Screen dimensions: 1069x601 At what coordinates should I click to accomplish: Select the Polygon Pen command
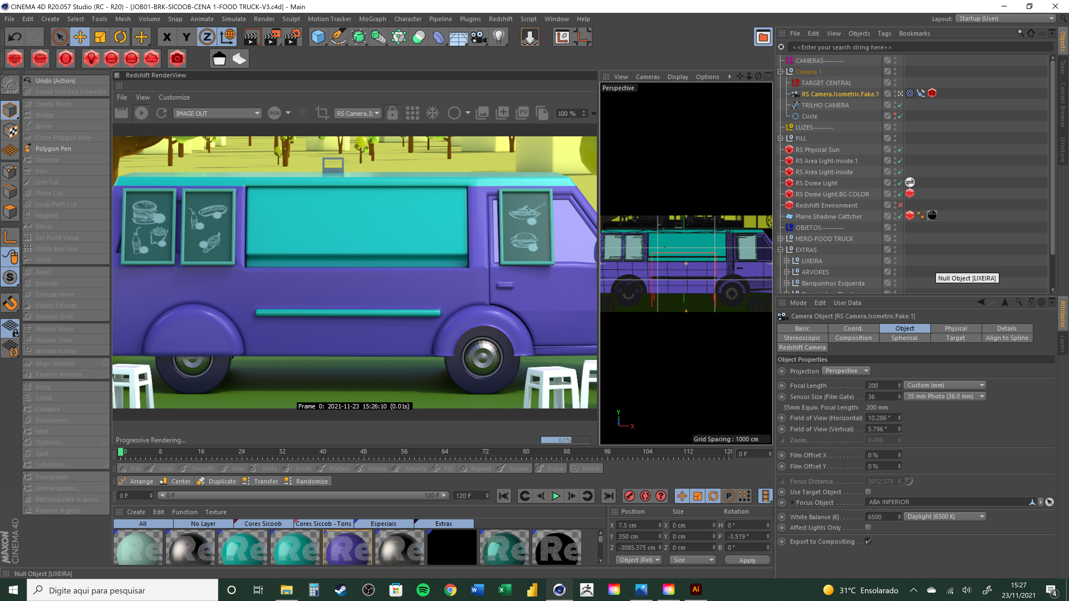tap(53, 149)
